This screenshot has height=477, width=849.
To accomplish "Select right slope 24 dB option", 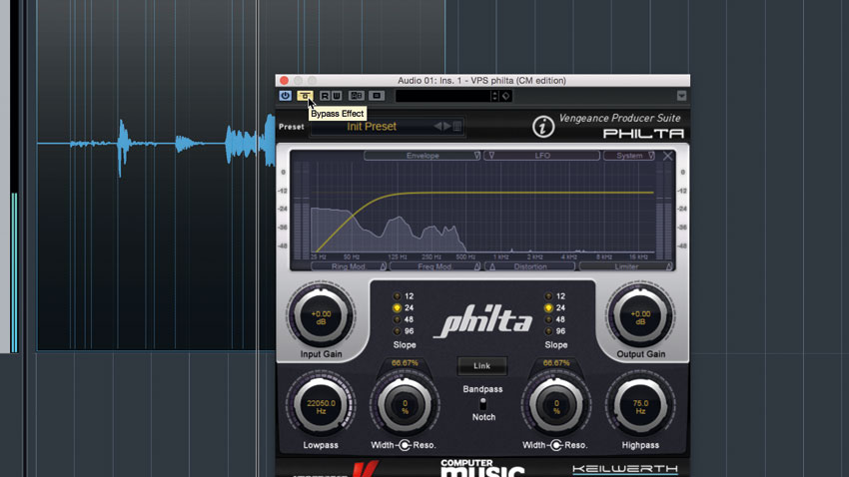I will [548, 307].
